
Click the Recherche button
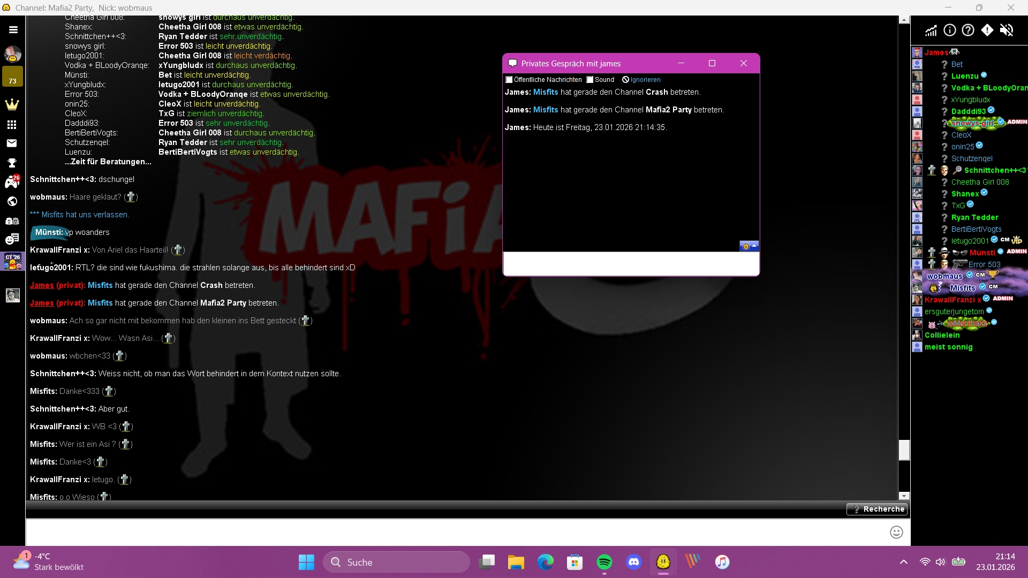pyautogui.click(x=877, y=509)
